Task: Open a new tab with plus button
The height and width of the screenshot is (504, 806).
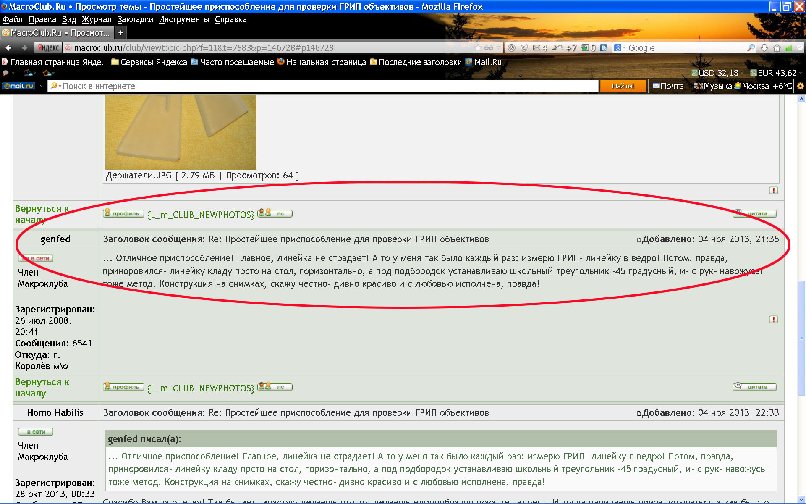Action: point(120,33)
